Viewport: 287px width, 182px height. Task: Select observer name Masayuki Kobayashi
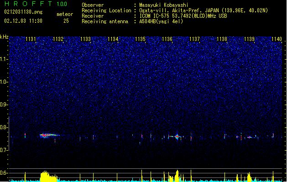[164, 5]
